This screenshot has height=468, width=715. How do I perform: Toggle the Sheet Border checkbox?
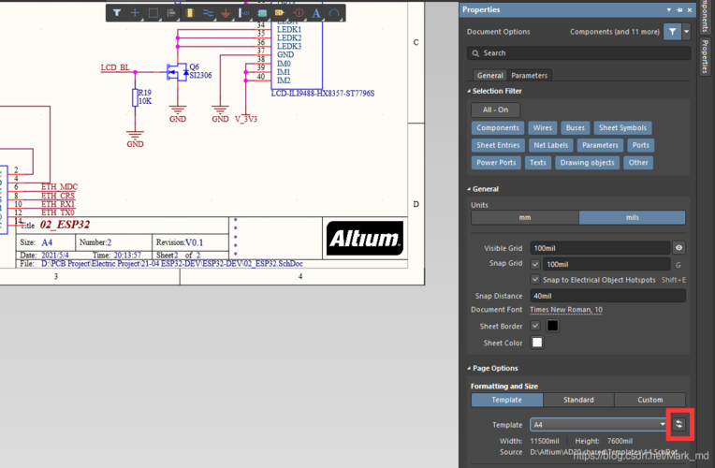[x=535, y=326]
